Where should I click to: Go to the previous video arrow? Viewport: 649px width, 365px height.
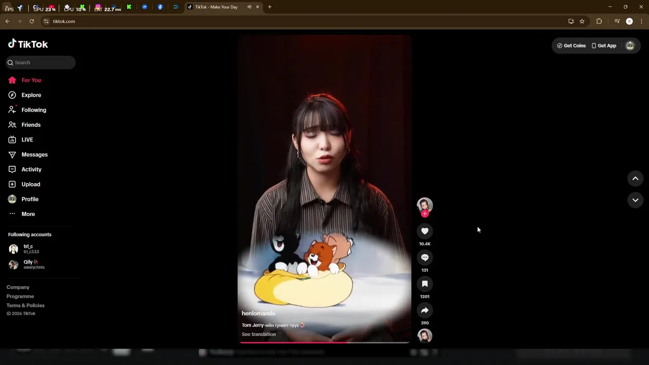pyautogui.click(x=635, y=178)
